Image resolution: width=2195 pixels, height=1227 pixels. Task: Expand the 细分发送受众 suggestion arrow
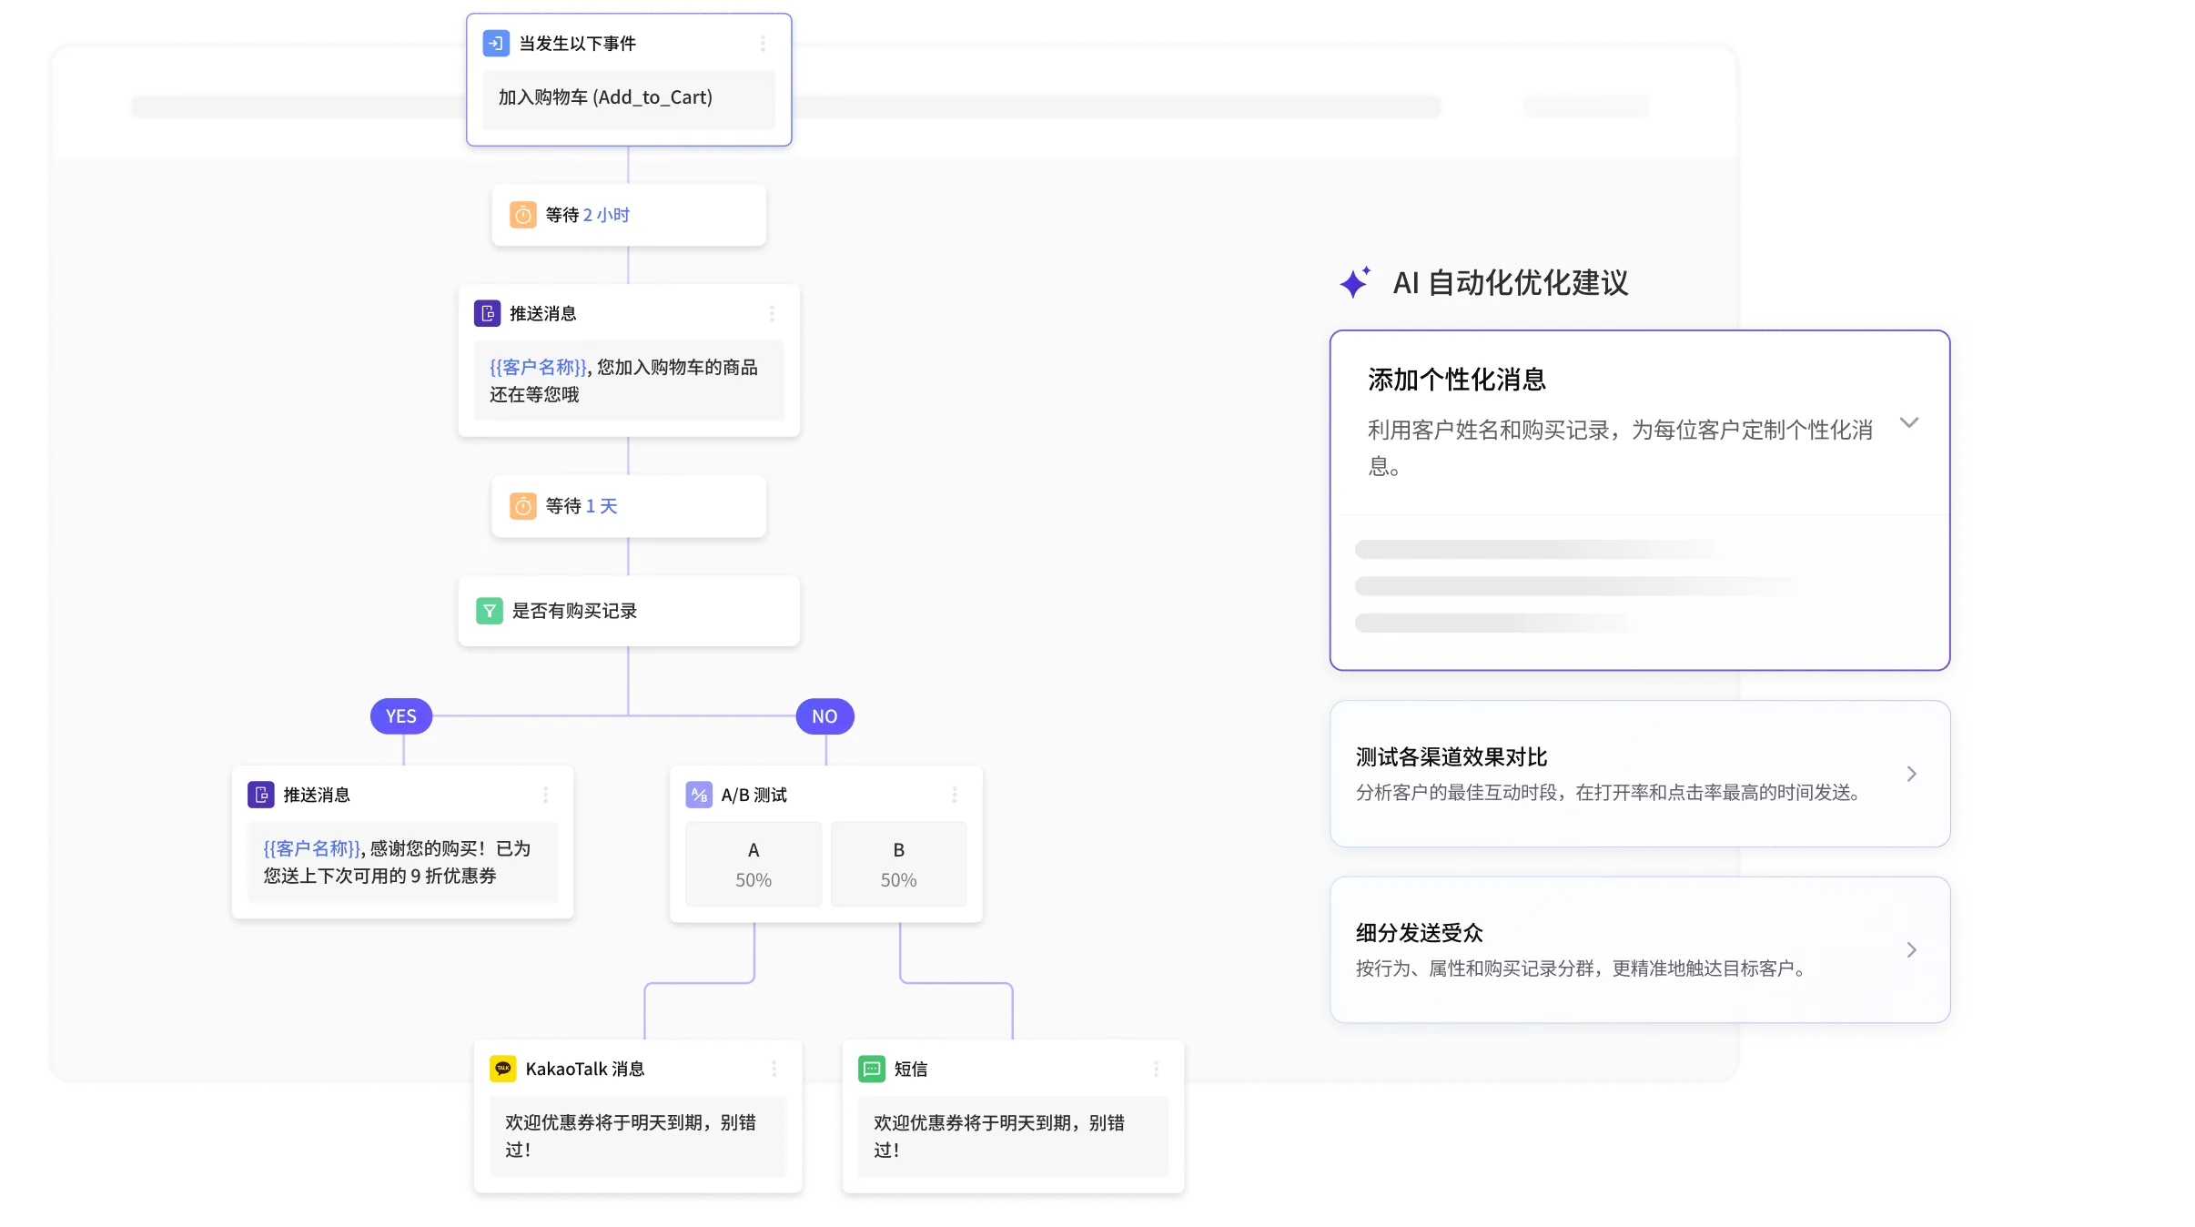pos(1911,949)
